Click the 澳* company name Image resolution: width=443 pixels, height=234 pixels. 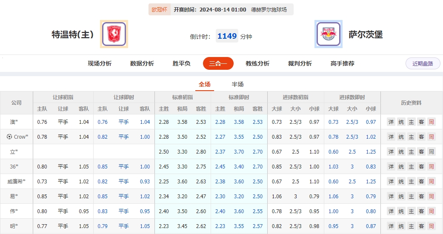coord(14,122)
